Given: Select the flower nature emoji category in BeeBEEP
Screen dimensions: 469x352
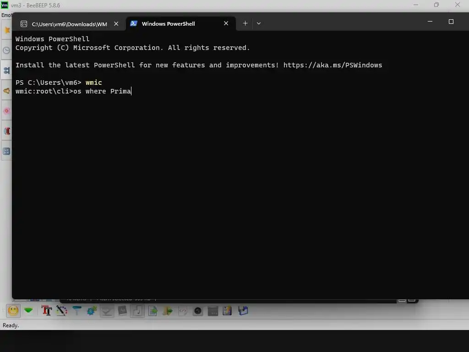Looking at the screenshot, I should [x=6, y=111].
